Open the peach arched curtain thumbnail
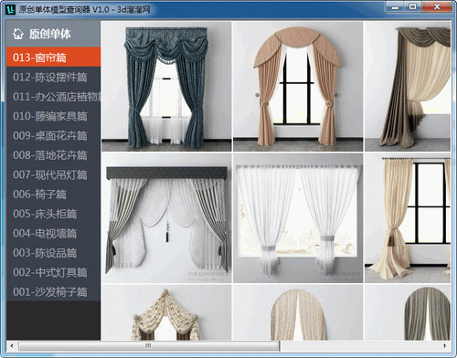The image size is (457, 358). tap(298, 86)
